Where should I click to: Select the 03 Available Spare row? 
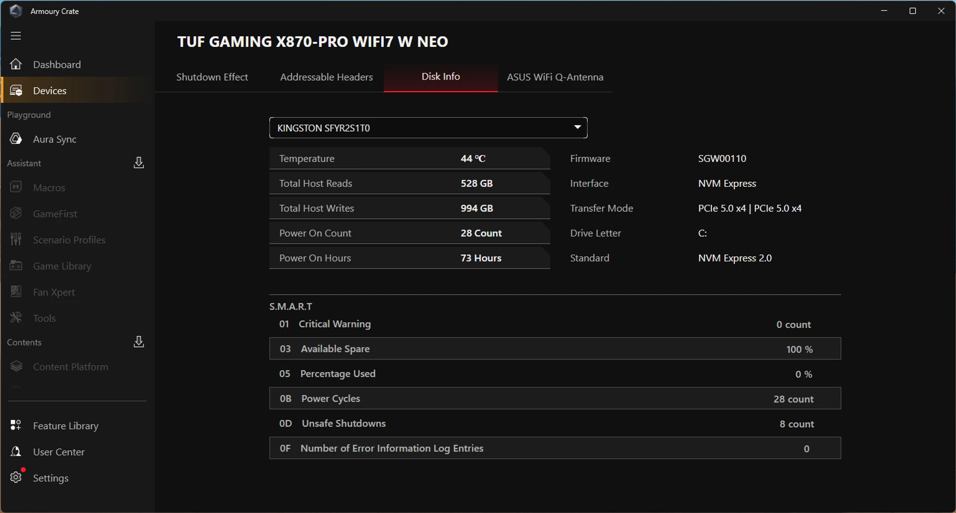coord(555,349)
